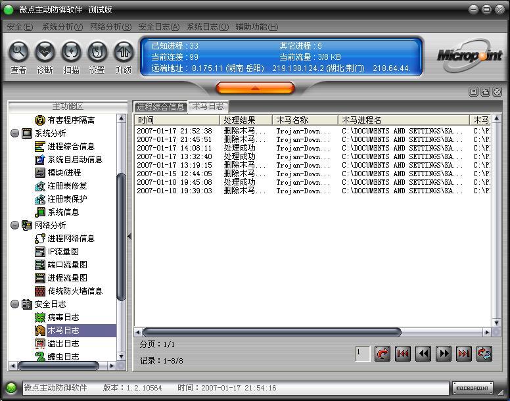Open 端口流量图 in the sidebar
Viewport: 510px width, 401px height.
pyautogui.click(x=61, y=265)
